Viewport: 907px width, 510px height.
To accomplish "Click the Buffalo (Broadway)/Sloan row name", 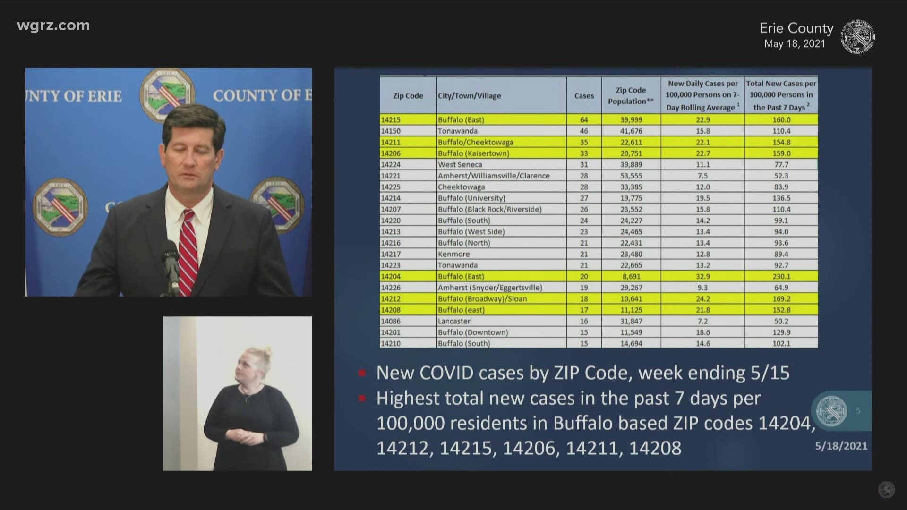I will point(482,299).
